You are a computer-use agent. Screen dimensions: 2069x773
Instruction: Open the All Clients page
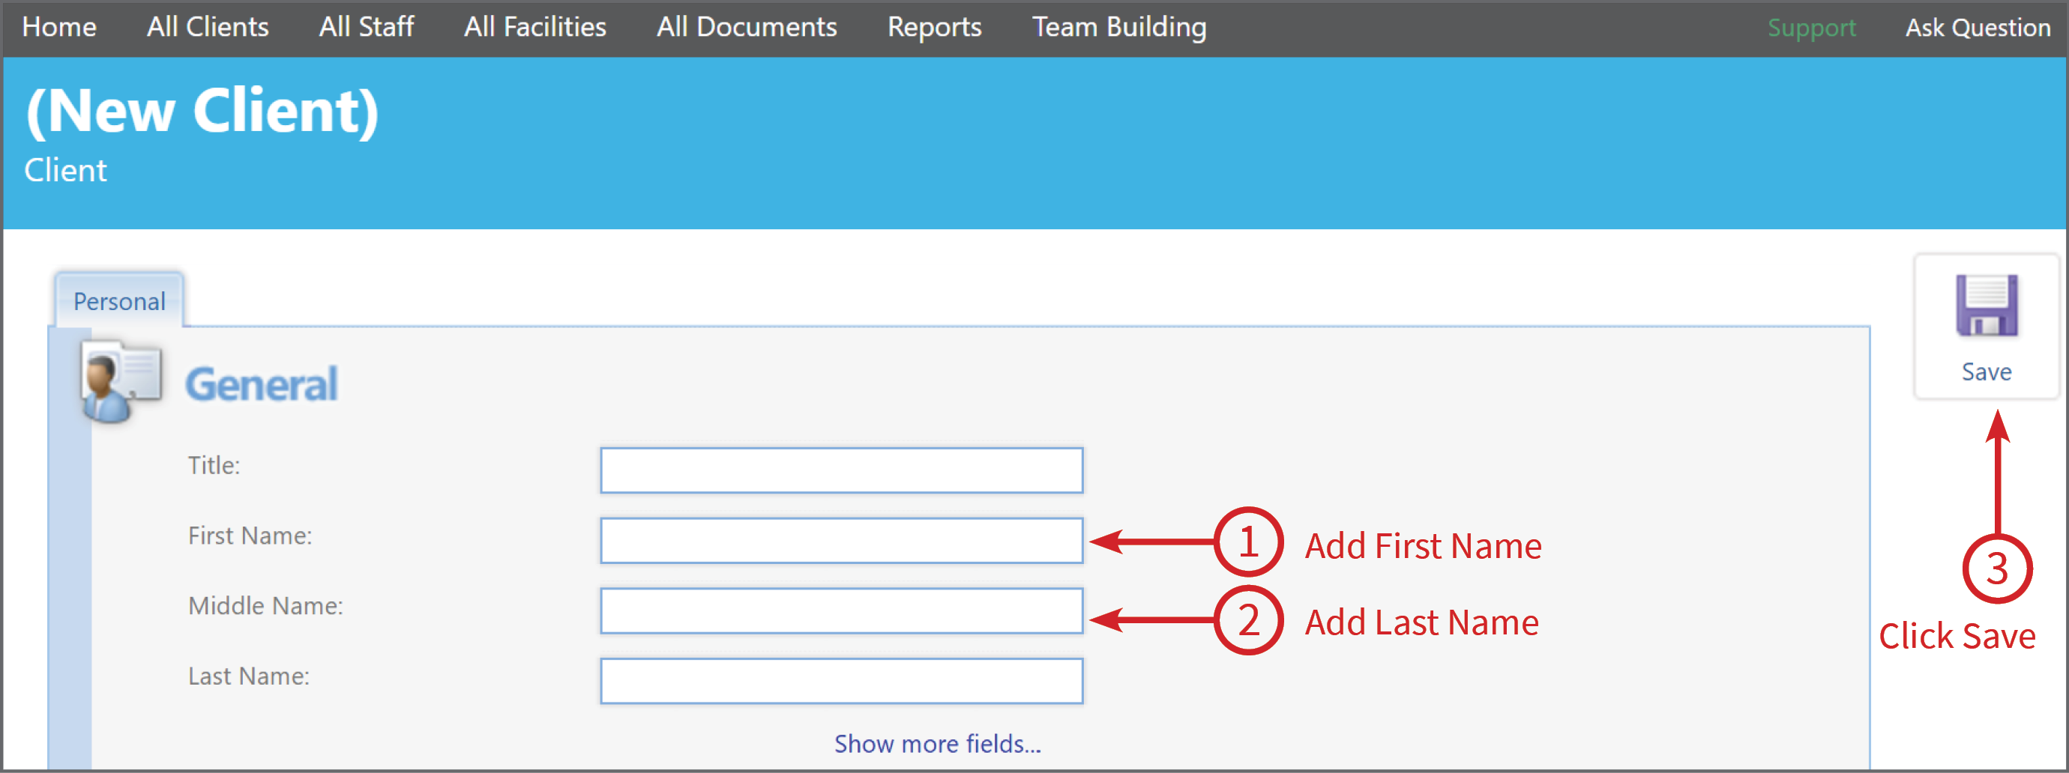tap(206, 26)
